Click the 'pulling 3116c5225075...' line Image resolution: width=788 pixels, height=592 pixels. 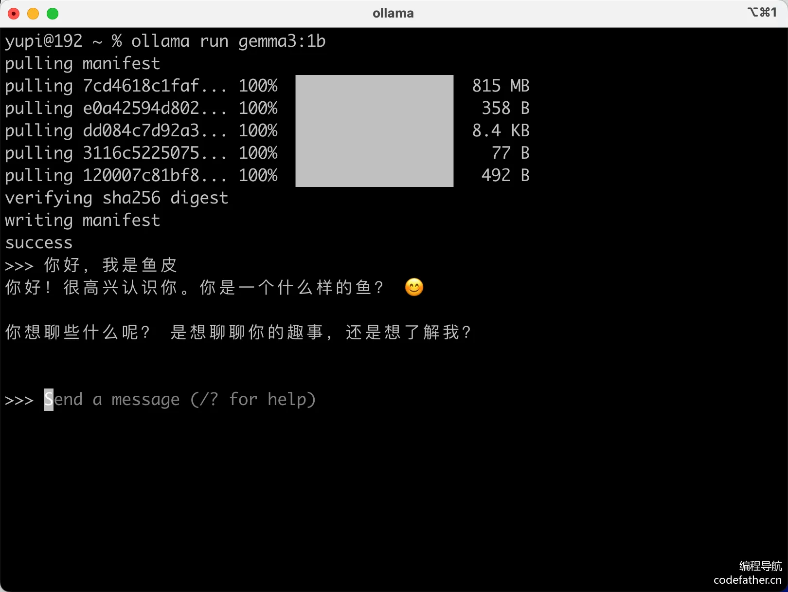pos(267,153)
